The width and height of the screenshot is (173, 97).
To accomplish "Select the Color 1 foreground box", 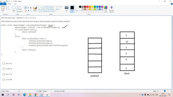I will pyautogui.click(x=72, y=9).
